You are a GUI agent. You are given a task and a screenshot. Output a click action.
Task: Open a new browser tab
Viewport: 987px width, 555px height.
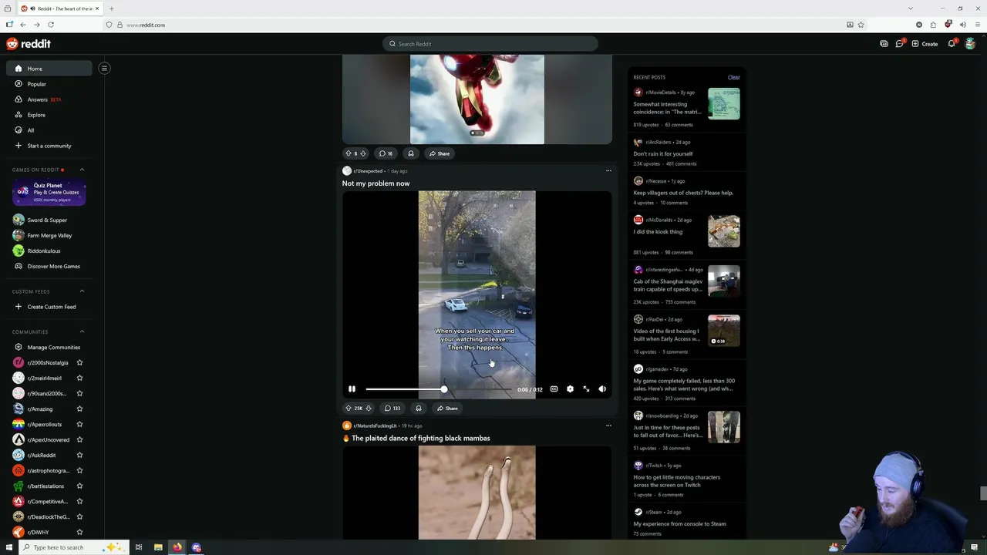tap(111, 8)
